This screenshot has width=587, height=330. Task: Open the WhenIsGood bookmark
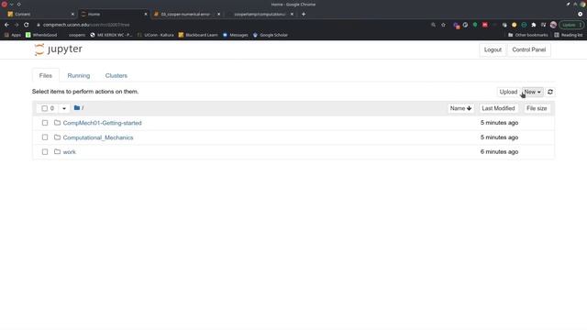click(x=41, y=35)
